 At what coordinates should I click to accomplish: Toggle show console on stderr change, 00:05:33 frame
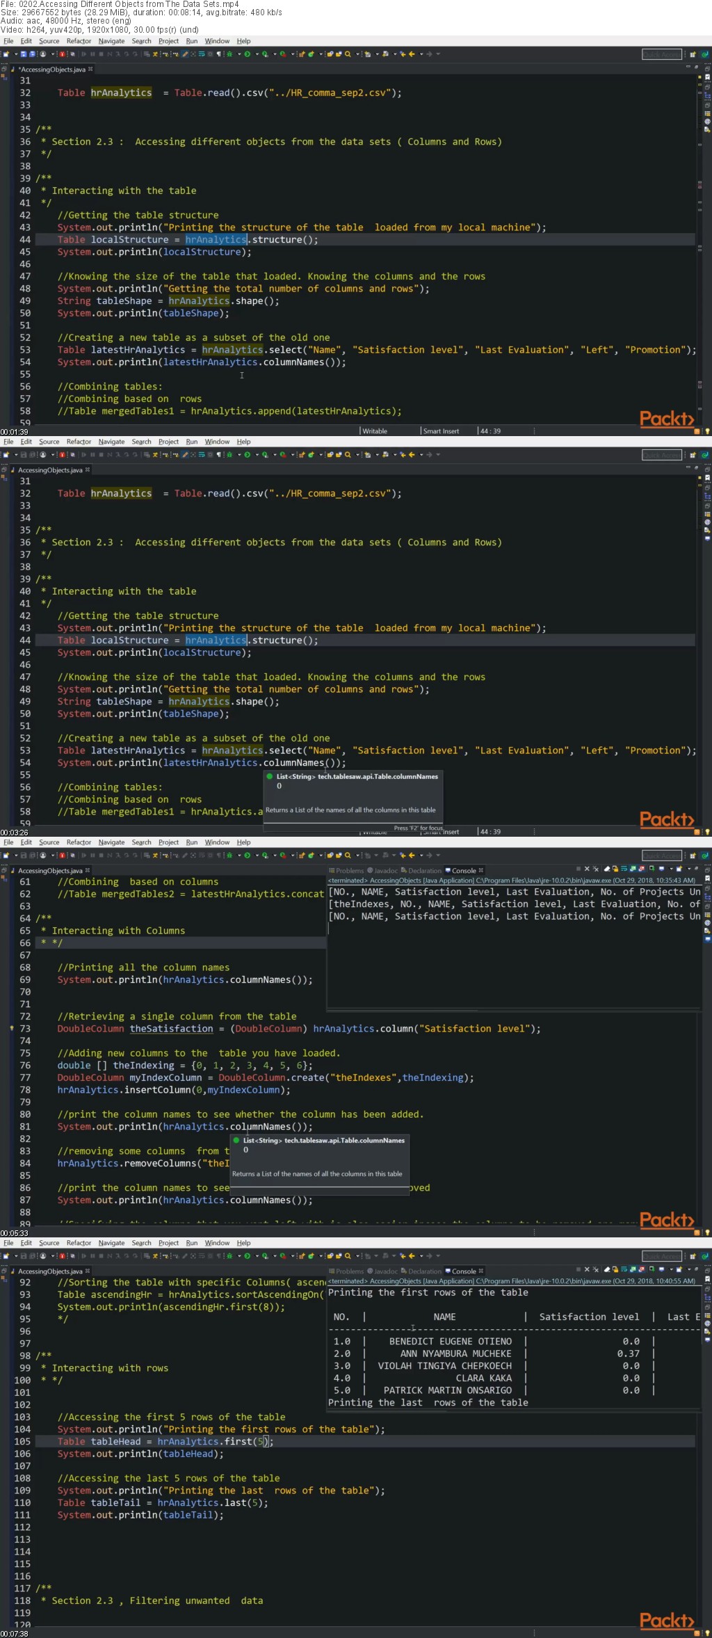click(641, 869)
